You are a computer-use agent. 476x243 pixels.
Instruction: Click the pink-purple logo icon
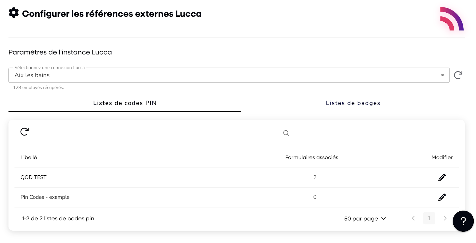[452, 19]
